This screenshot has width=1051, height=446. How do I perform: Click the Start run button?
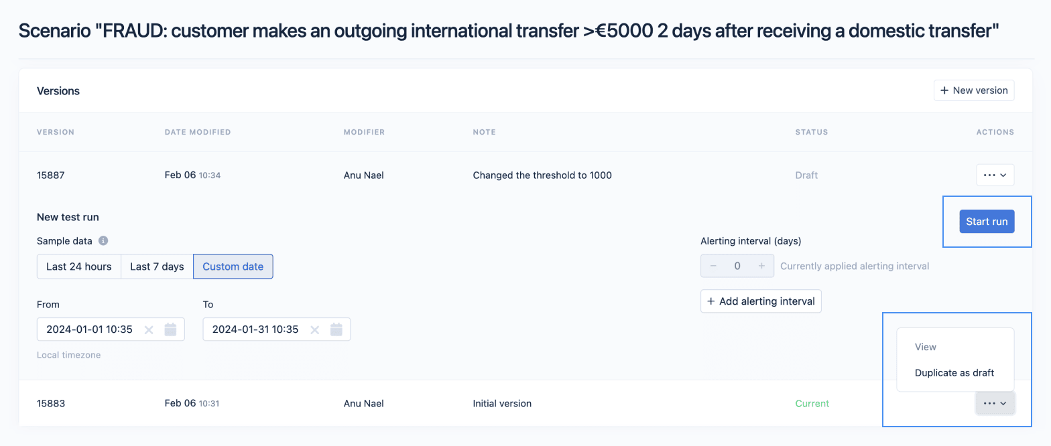987,221
